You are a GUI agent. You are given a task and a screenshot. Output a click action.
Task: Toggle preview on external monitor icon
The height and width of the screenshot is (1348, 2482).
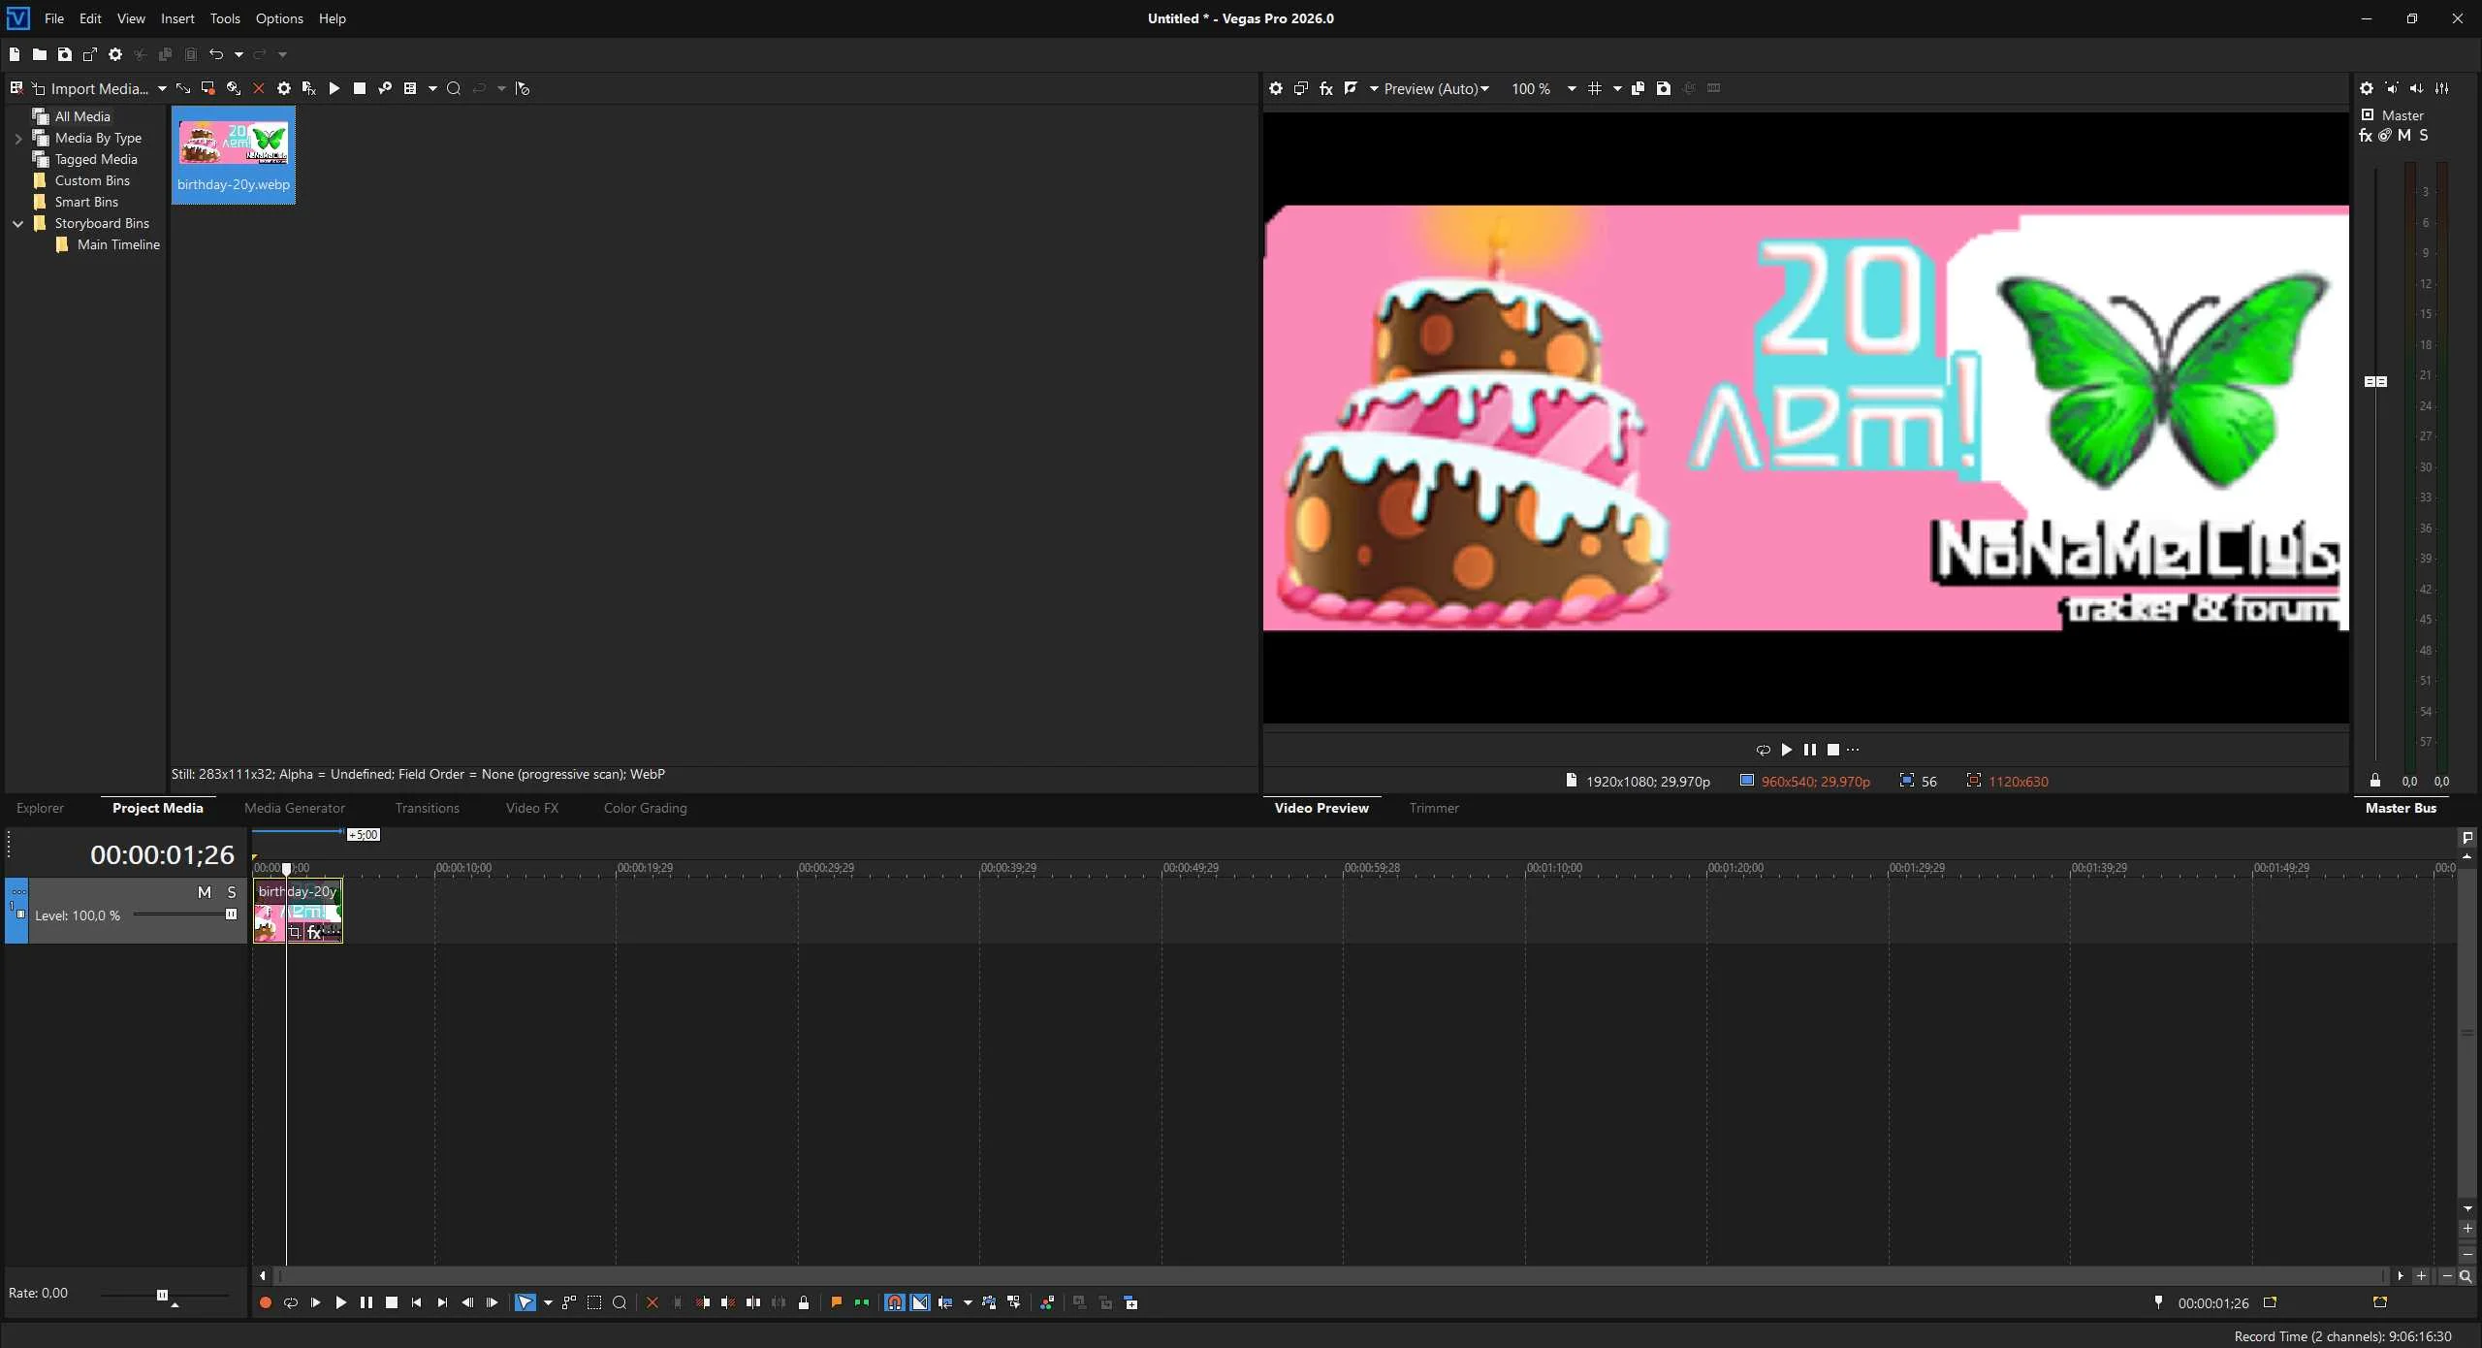tap(1301, 88)
